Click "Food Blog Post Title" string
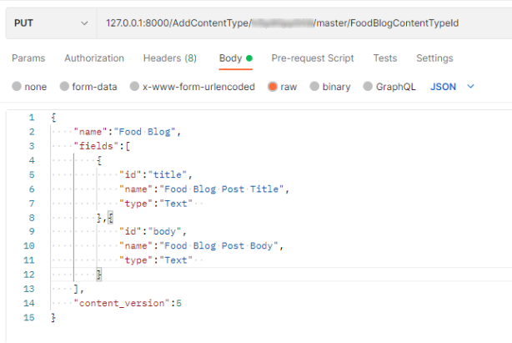The height and width of the screenshot is (343, 512). [222, 189]
